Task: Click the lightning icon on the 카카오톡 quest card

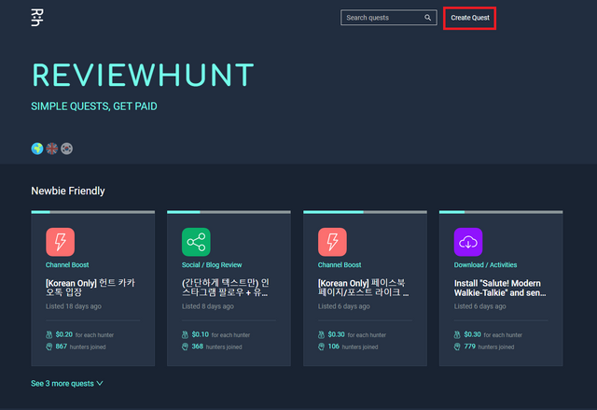Action: click(60, 242)
